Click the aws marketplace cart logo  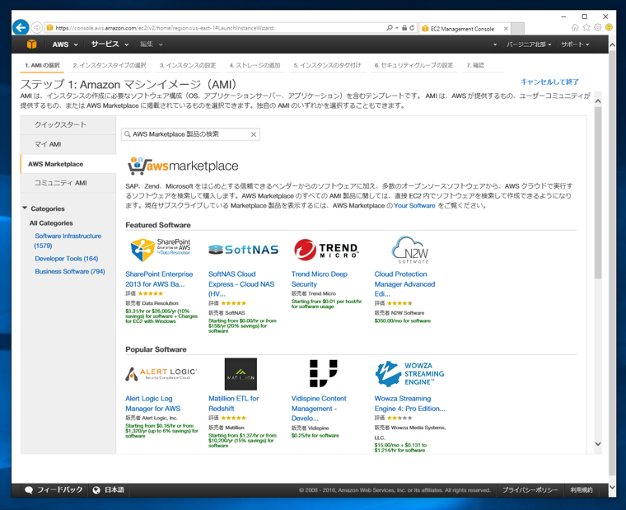tap(183, 166)
